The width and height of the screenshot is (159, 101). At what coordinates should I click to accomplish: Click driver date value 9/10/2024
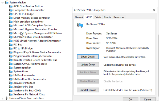(112, 38)
